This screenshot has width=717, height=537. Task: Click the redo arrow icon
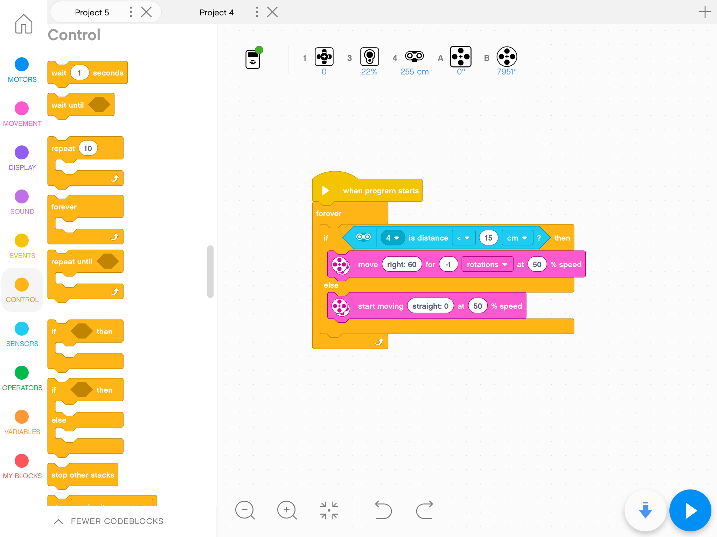click(x=425, y=510)
